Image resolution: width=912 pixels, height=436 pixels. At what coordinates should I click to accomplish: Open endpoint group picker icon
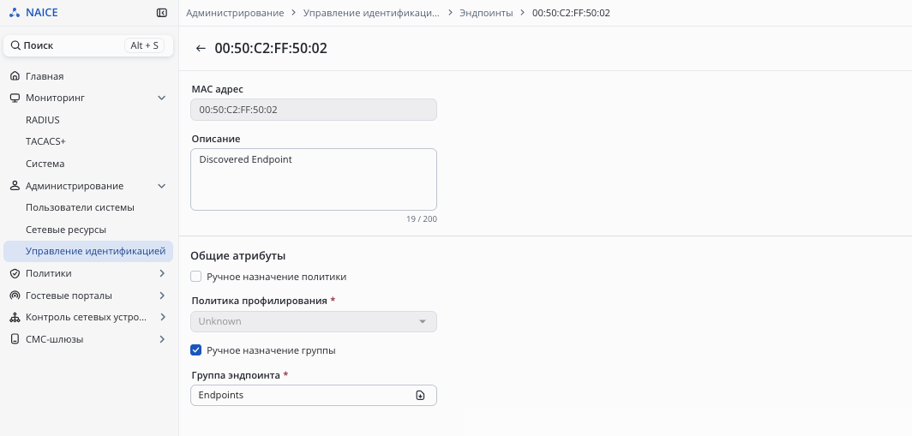[x=420, y=395]
